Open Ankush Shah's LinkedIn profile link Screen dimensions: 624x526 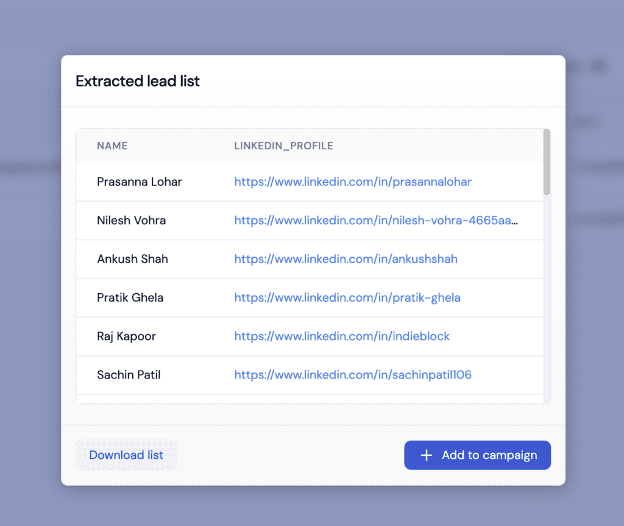(x=346, y=259)
